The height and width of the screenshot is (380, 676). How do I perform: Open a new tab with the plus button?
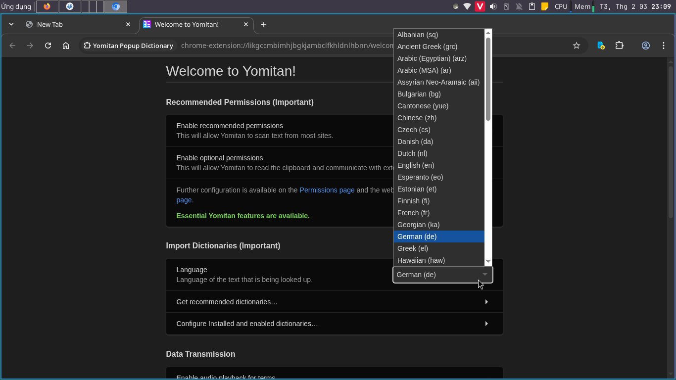pyautogui.click(x=264, y=24)
